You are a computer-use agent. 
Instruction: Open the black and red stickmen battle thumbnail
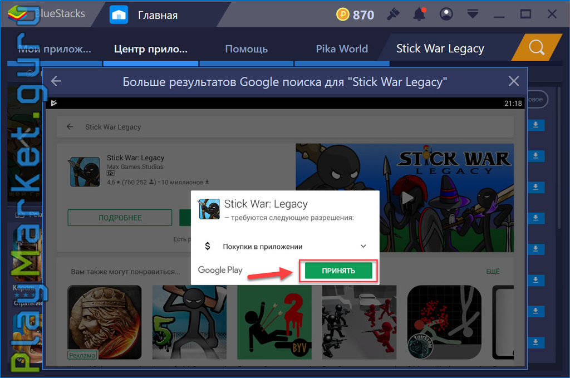(x=359, y=322)
